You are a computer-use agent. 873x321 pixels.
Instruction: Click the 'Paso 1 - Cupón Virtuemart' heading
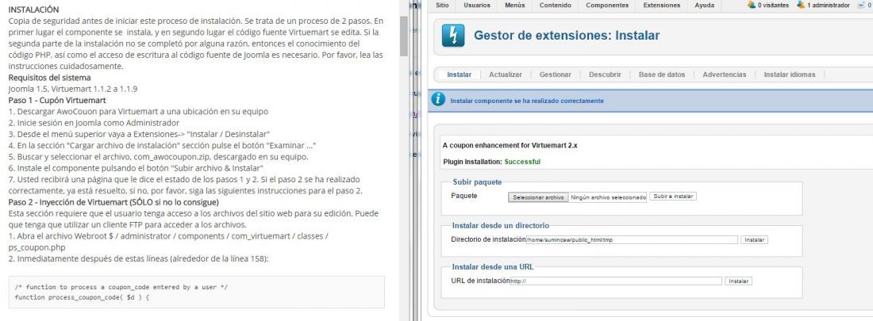click(x=57, y=100)
